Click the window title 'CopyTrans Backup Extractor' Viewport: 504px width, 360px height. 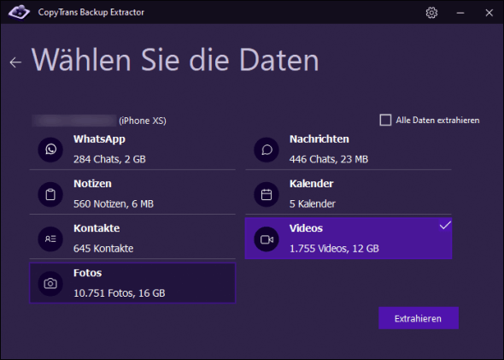(91, 12)
